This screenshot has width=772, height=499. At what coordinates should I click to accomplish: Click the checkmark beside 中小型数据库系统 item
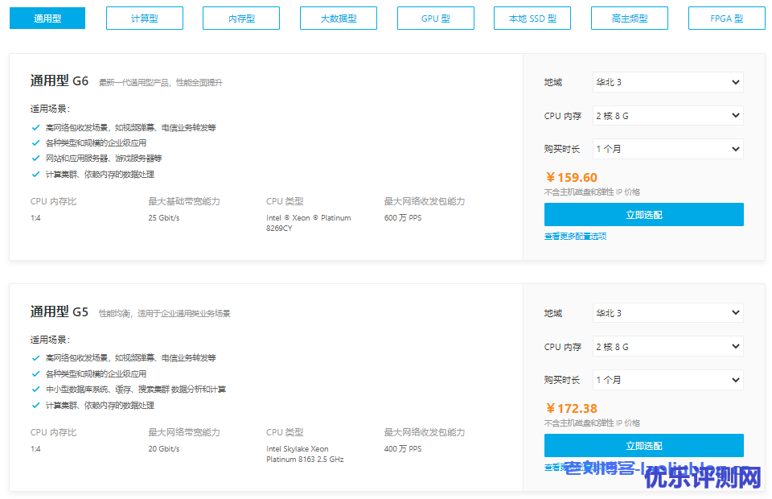(35, 390)
